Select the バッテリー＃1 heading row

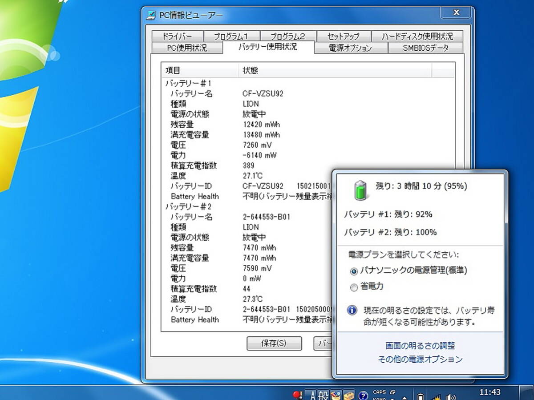pyautogui.click(x=189, y=83)
